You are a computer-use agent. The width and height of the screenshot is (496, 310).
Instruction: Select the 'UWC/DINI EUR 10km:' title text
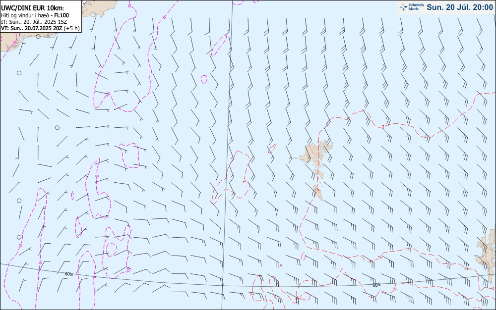33,8
